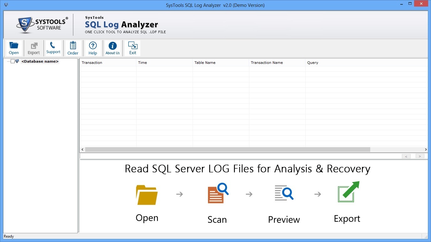This screenshot has width=431, height=242.
Task: Click 'Ready' status bar text
Action: 9,236
